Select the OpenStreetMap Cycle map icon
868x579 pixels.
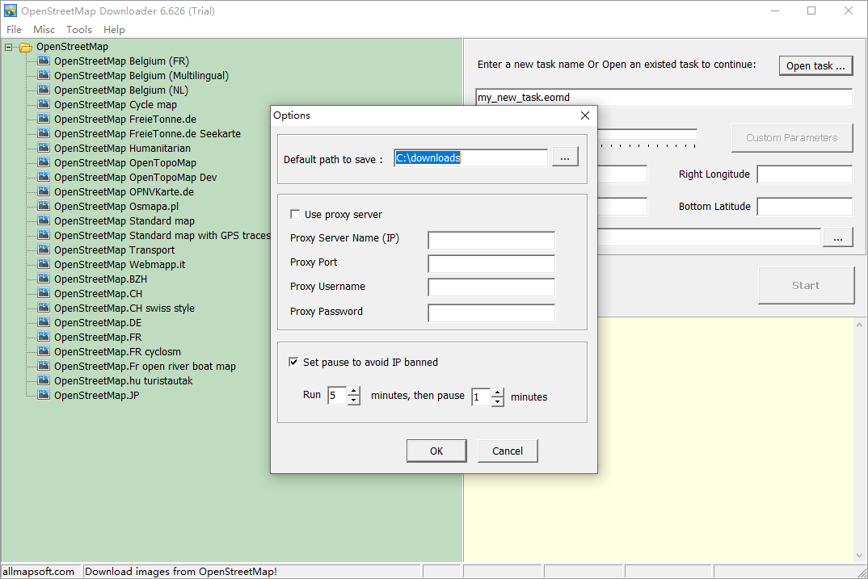[43, 104]
